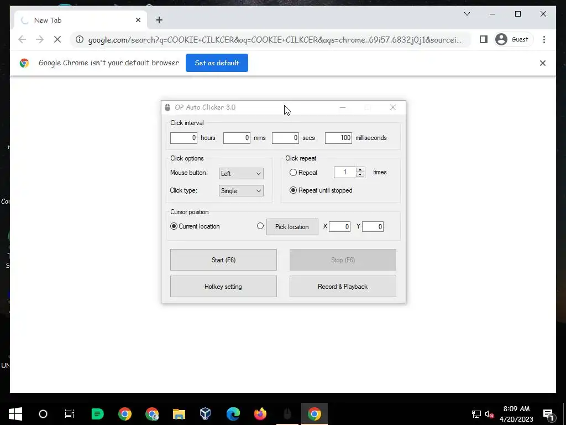Screen dimensions: 566x425
Task: Stop loading the page in Chrome
Action: pos(57,39)
